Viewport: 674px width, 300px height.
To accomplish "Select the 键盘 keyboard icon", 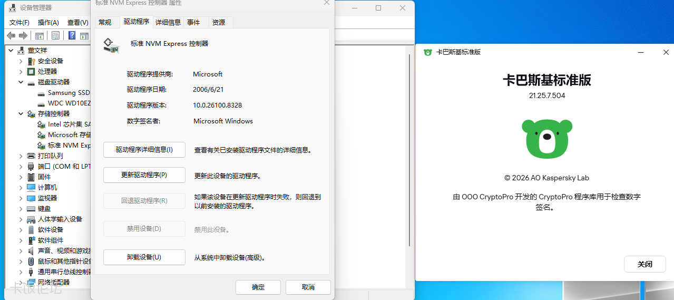I will [31, 208].
